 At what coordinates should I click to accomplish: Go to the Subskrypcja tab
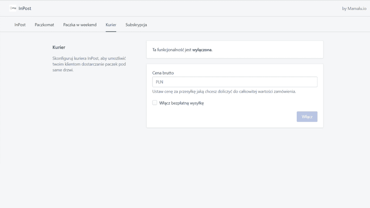pos(136,25)
